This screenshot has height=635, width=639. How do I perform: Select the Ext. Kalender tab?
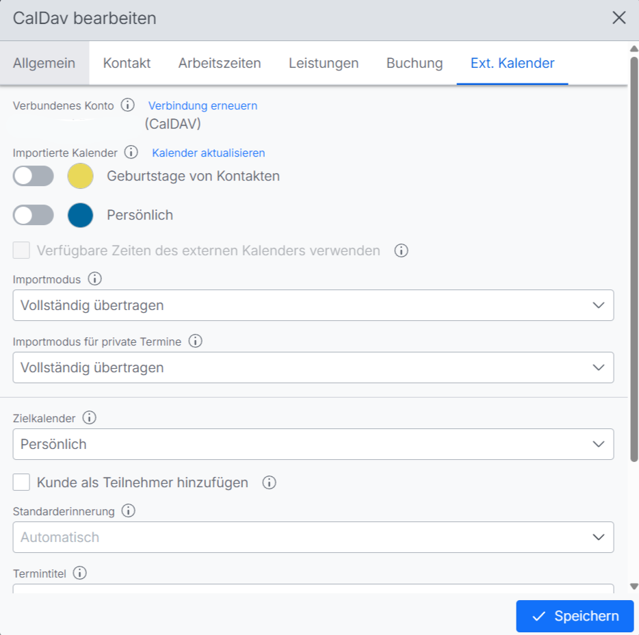pos(512,63)
